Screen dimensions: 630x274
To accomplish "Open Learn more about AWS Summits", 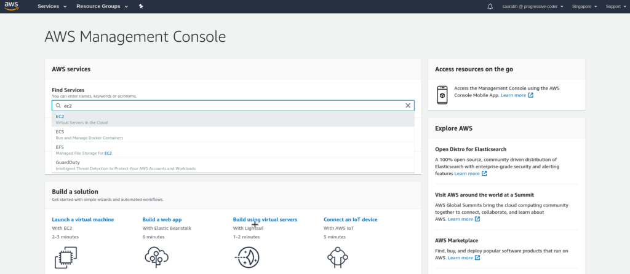I will pos(460,219).
